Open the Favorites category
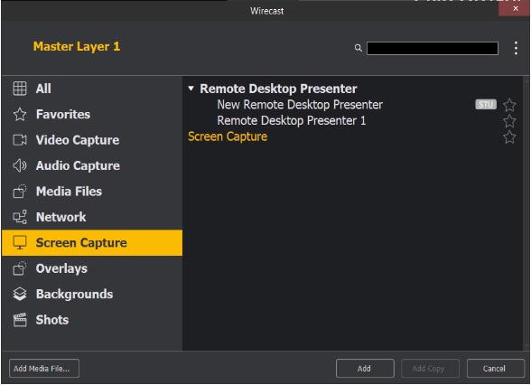Image resolution: width=531 pixels, height=385 pixels. click(x=92, y=114)
